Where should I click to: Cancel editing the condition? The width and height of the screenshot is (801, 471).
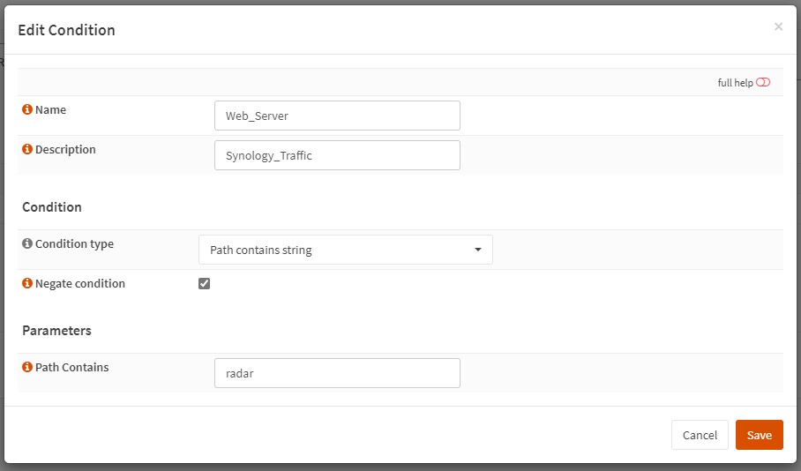[700, 435]
